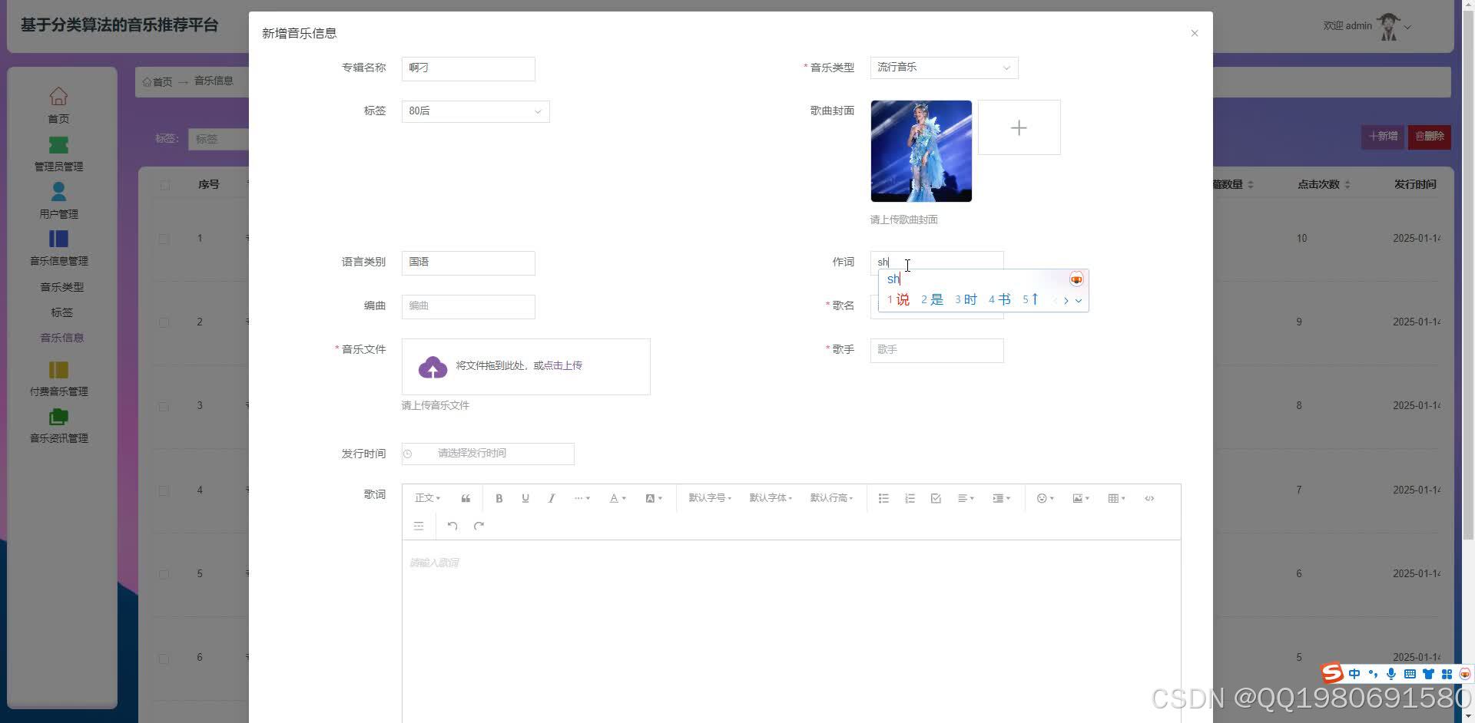Open the 音乐类型 dropdown showing 流行音乐
Viewport: 1475px width, 723px height.
click(943, 68)
